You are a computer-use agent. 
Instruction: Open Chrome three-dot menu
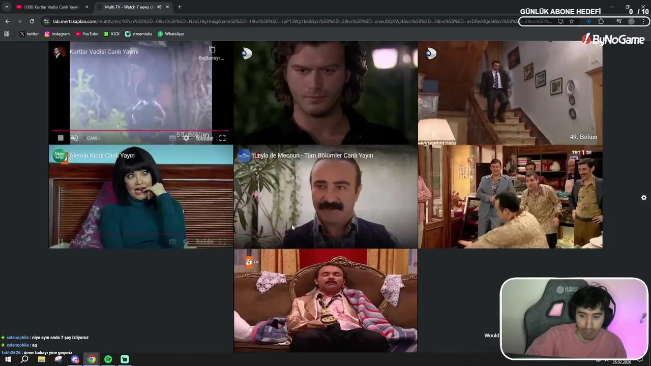click(x=643, y=21)
